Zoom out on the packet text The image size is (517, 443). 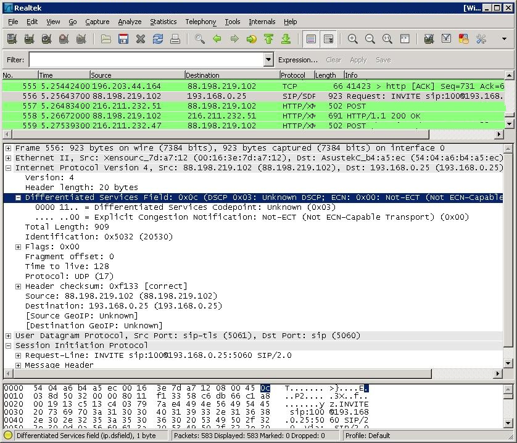tap(370, 39)
